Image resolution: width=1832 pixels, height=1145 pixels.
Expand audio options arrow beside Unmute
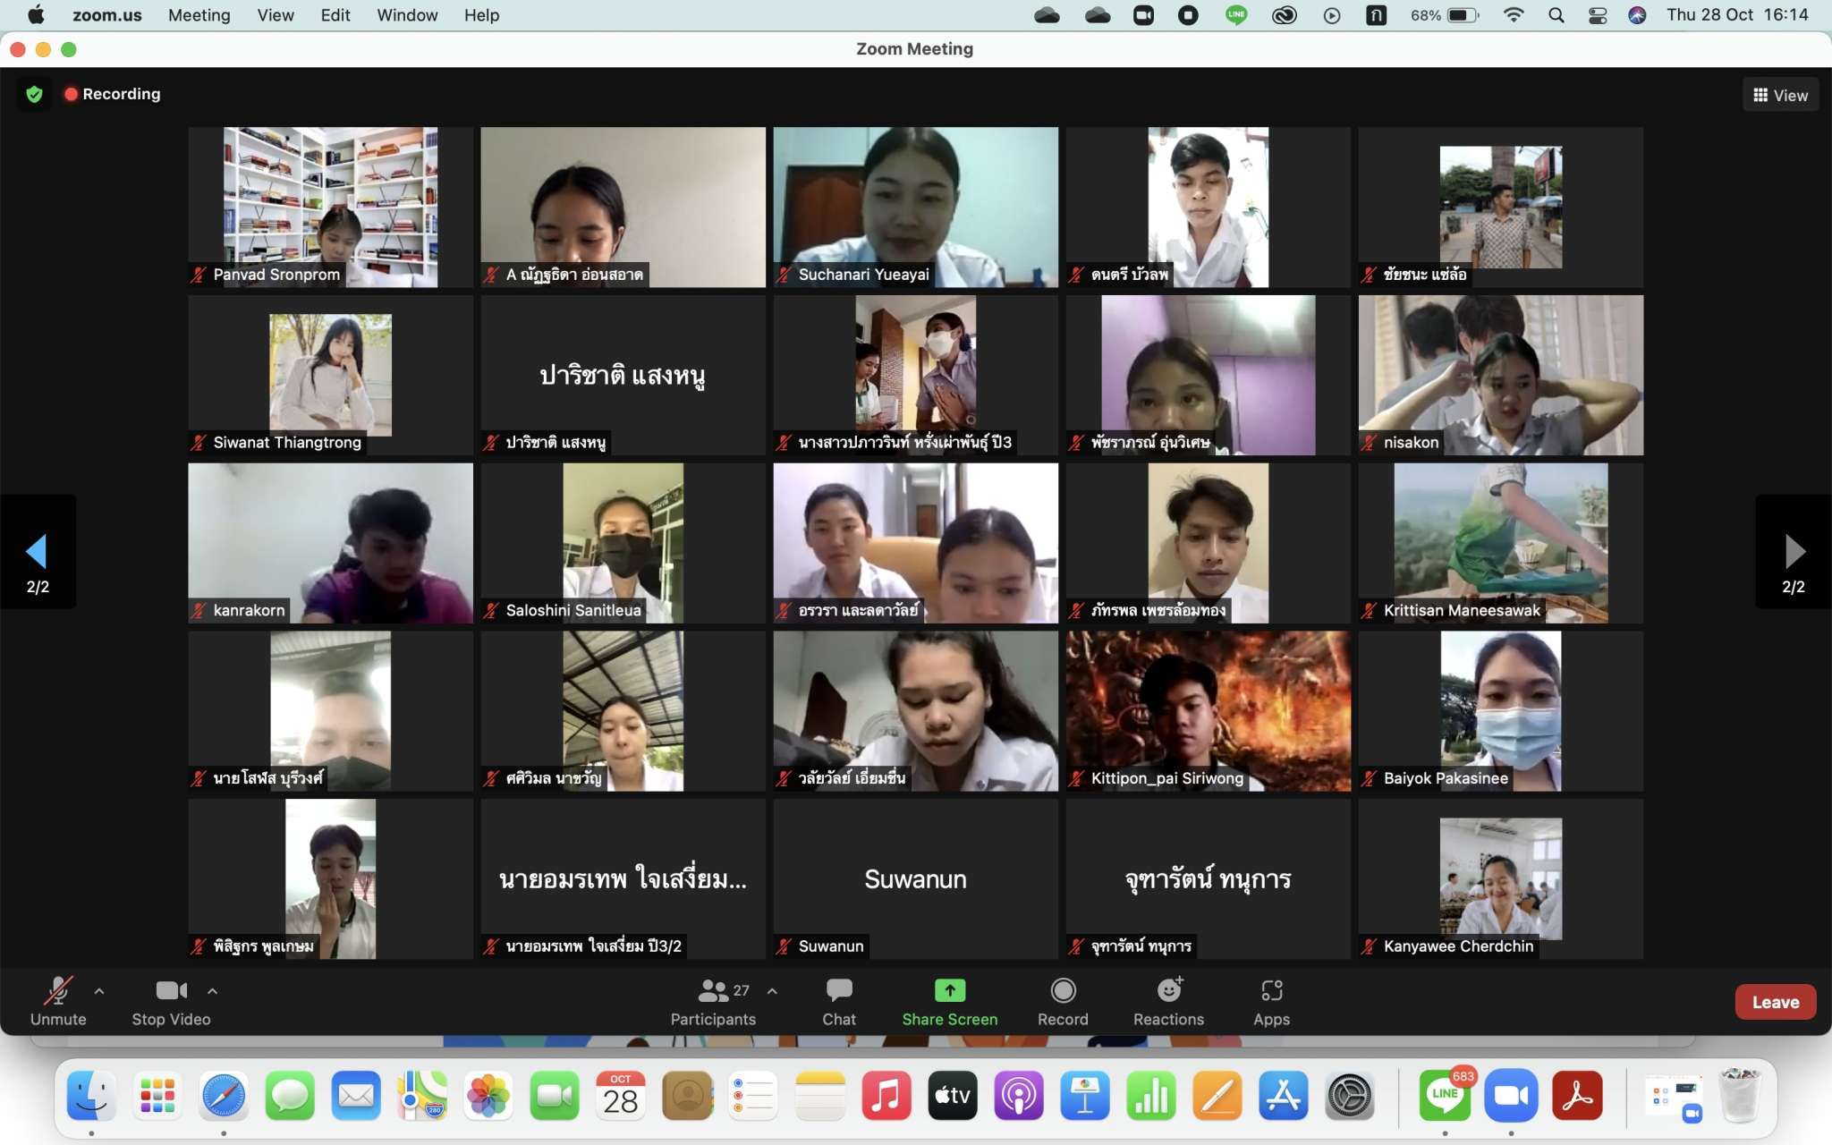tap(99, 991)
